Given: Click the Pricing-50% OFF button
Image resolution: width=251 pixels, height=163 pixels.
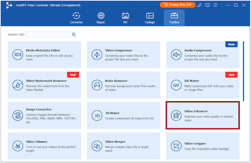Looking at the screenshot, I should click(x=177, y=5).
